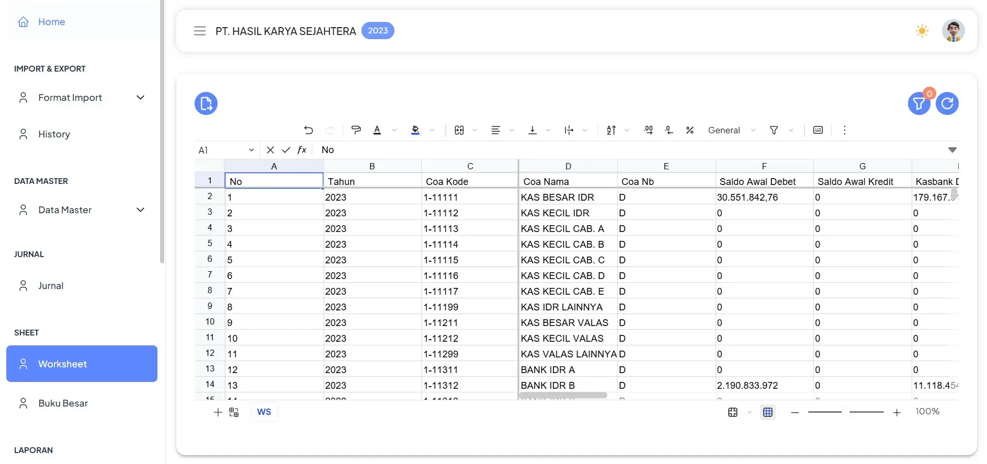Screen dimensions: 987x464
Task: Toggle the sun theme icon
Action: pos(922,31)
